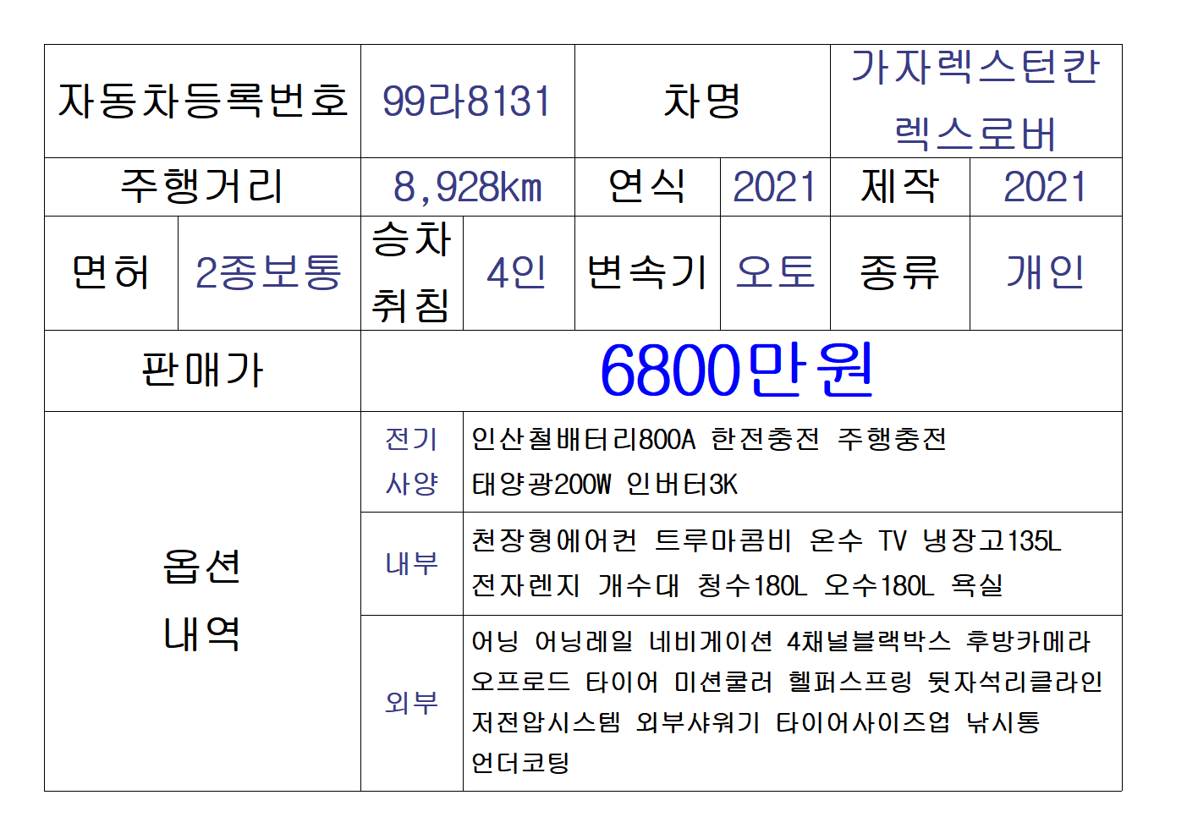Click the vehicle name 가자렉스턴칸 렉스로버
1187x839 pixels.
point(975,101)
